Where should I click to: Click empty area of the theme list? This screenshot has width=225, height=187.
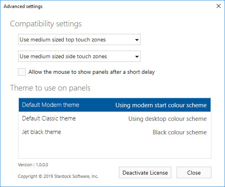click(x=115, y=148)
